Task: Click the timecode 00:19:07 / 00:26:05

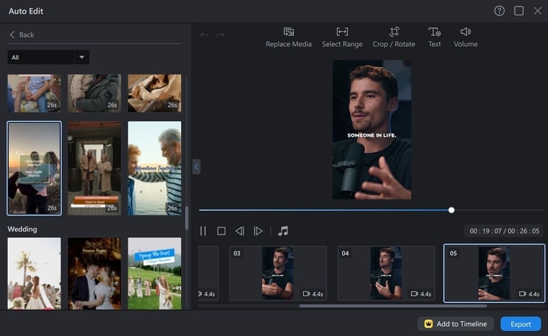Action: click(x=504, y=231)
